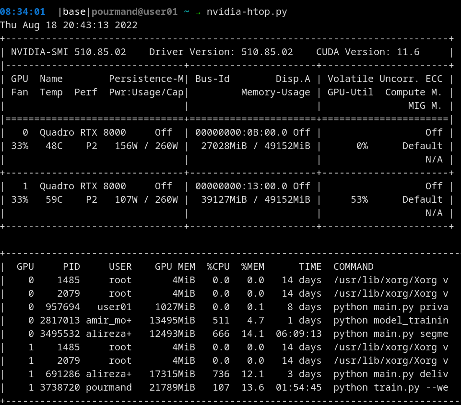Click the 13.6 %MEM value
This screenshot has height=405, width=461.
pos(253,388)
